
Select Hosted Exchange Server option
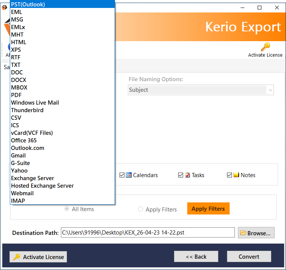pyautogui.click(x=62, y=186)
